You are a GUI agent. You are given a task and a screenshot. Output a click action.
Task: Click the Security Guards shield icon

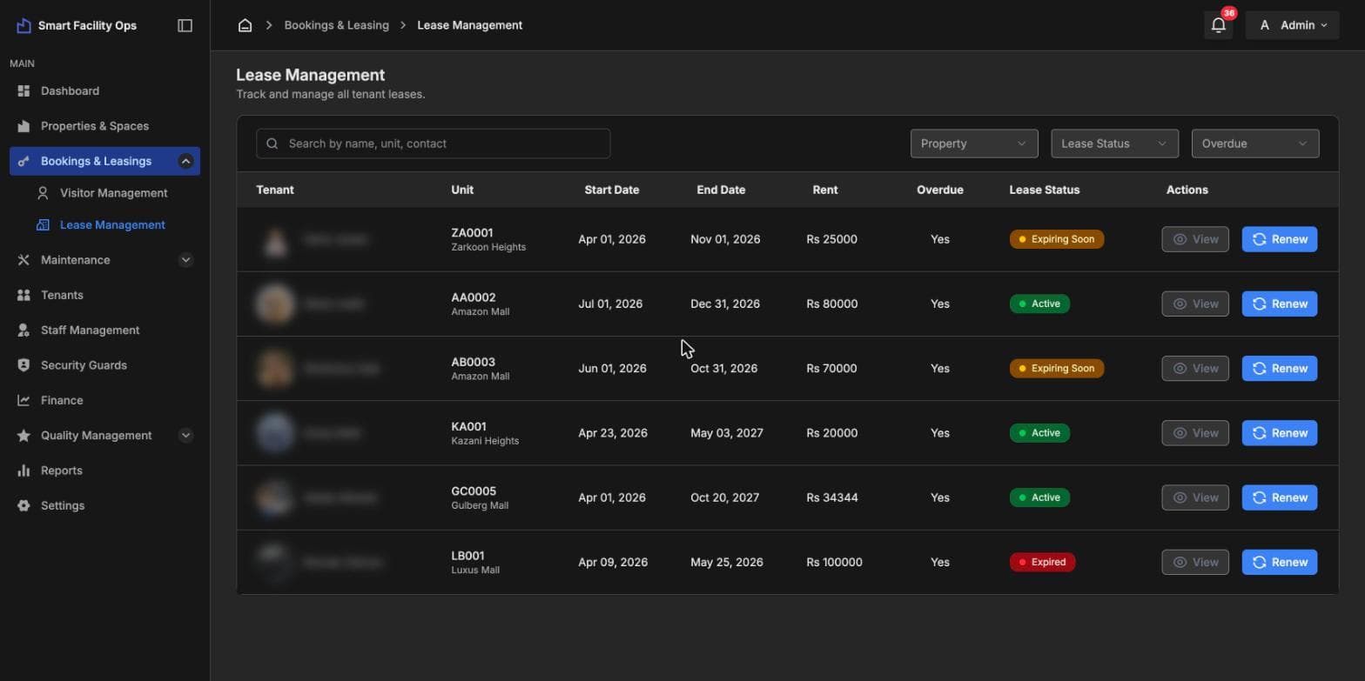coord(24,365)
